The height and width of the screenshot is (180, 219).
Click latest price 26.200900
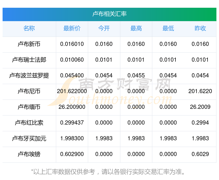(x=72, y=107)
